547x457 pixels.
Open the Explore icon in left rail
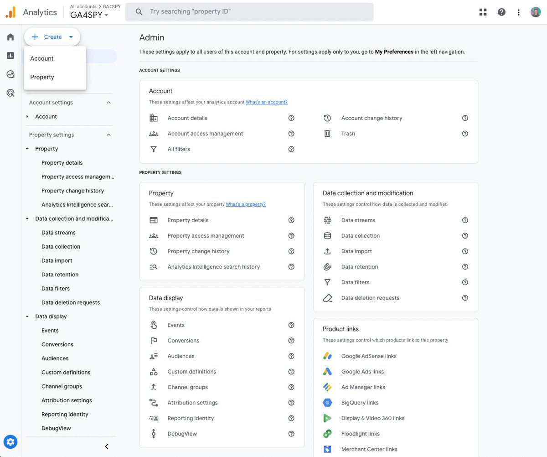pyautogui.click(x=10, y=74)
